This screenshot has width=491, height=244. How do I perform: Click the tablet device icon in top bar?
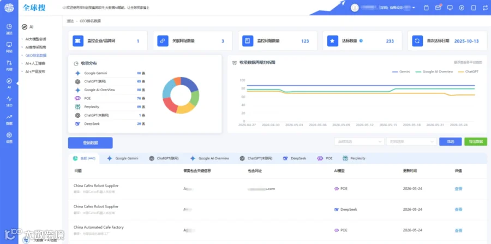point(474,8)
